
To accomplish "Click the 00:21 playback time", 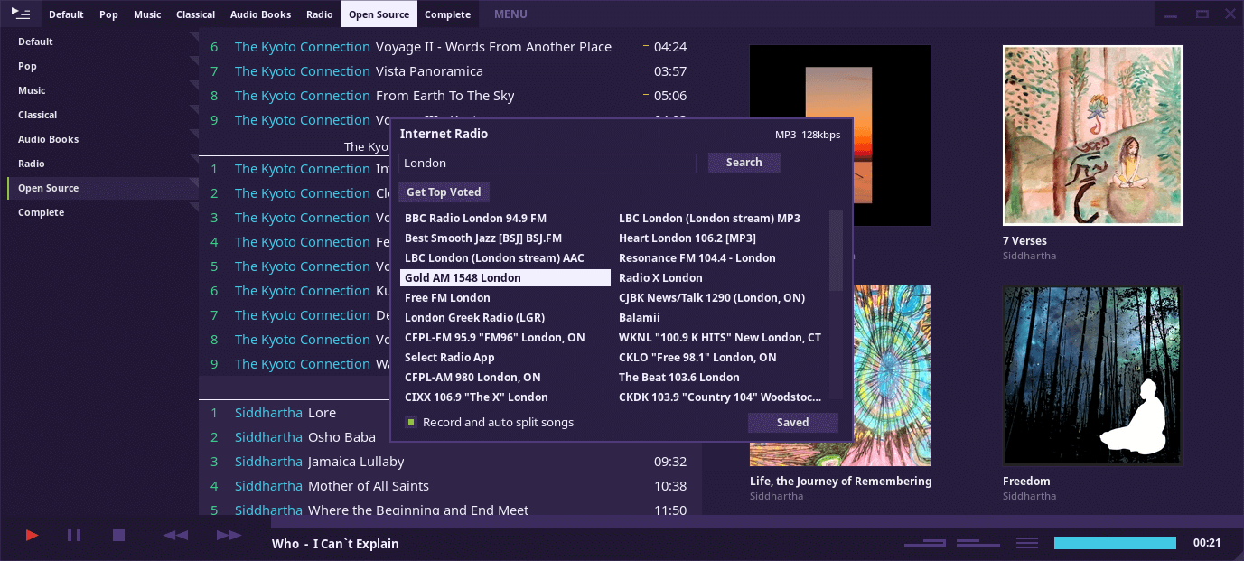I will (x=1207, y=543).
